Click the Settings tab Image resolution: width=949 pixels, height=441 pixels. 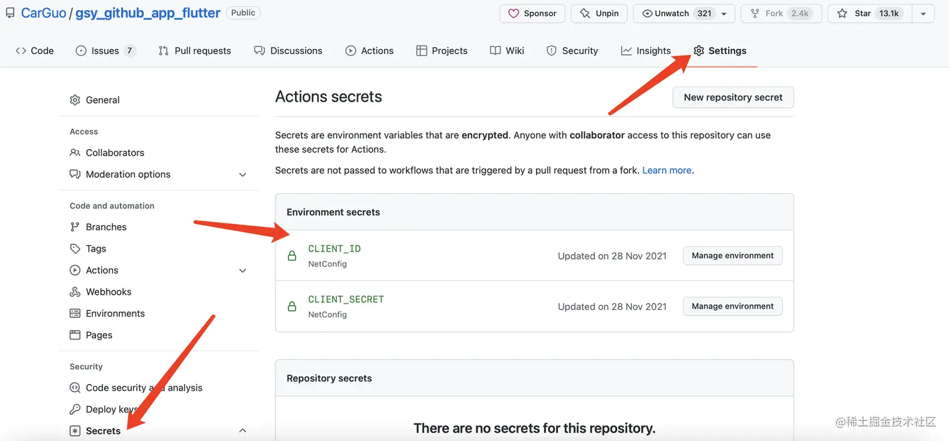pyautogui.click(x=720, y=51)
